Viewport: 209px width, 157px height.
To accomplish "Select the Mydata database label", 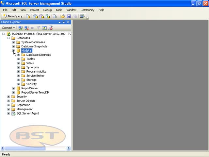I will coord(26,51).
